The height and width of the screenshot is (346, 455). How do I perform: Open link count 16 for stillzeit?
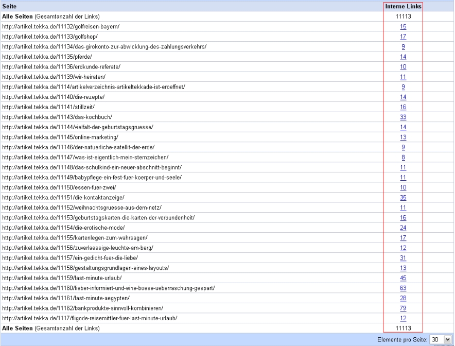(403, 107)
